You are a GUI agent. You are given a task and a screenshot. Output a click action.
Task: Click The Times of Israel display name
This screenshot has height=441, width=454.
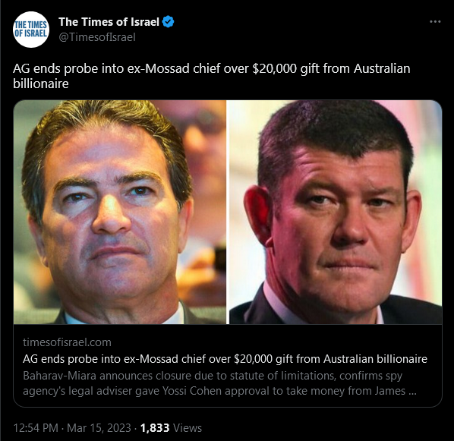(109, 22)
